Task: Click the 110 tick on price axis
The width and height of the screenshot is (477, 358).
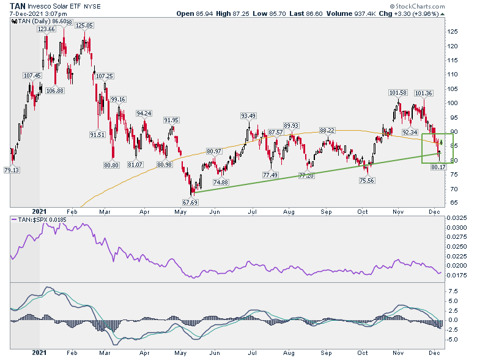Action: (452, 75)
